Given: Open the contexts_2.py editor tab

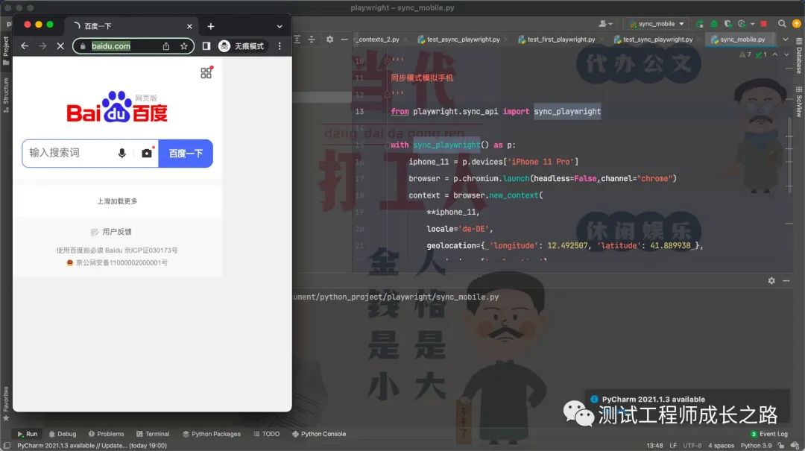Looking at the screenshot, I should point(379,40).
